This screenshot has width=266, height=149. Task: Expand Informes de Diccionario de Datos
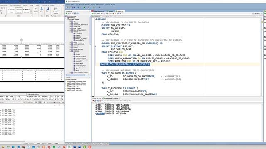point(66,81)
